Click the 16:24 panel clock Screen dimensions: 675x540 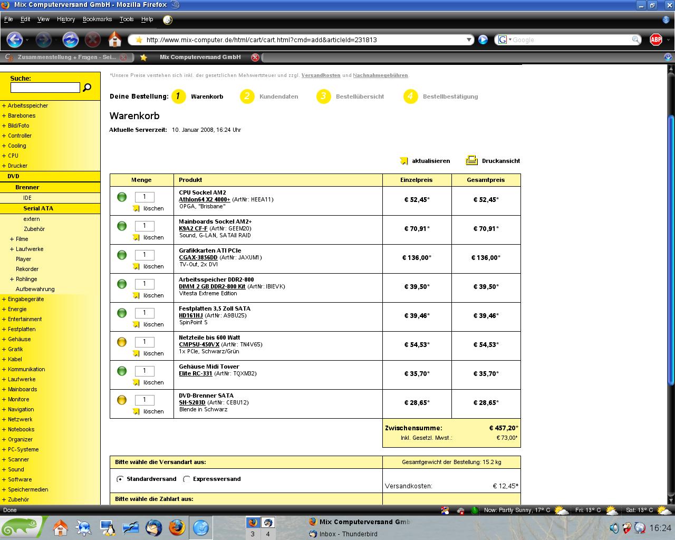point(660,527)
